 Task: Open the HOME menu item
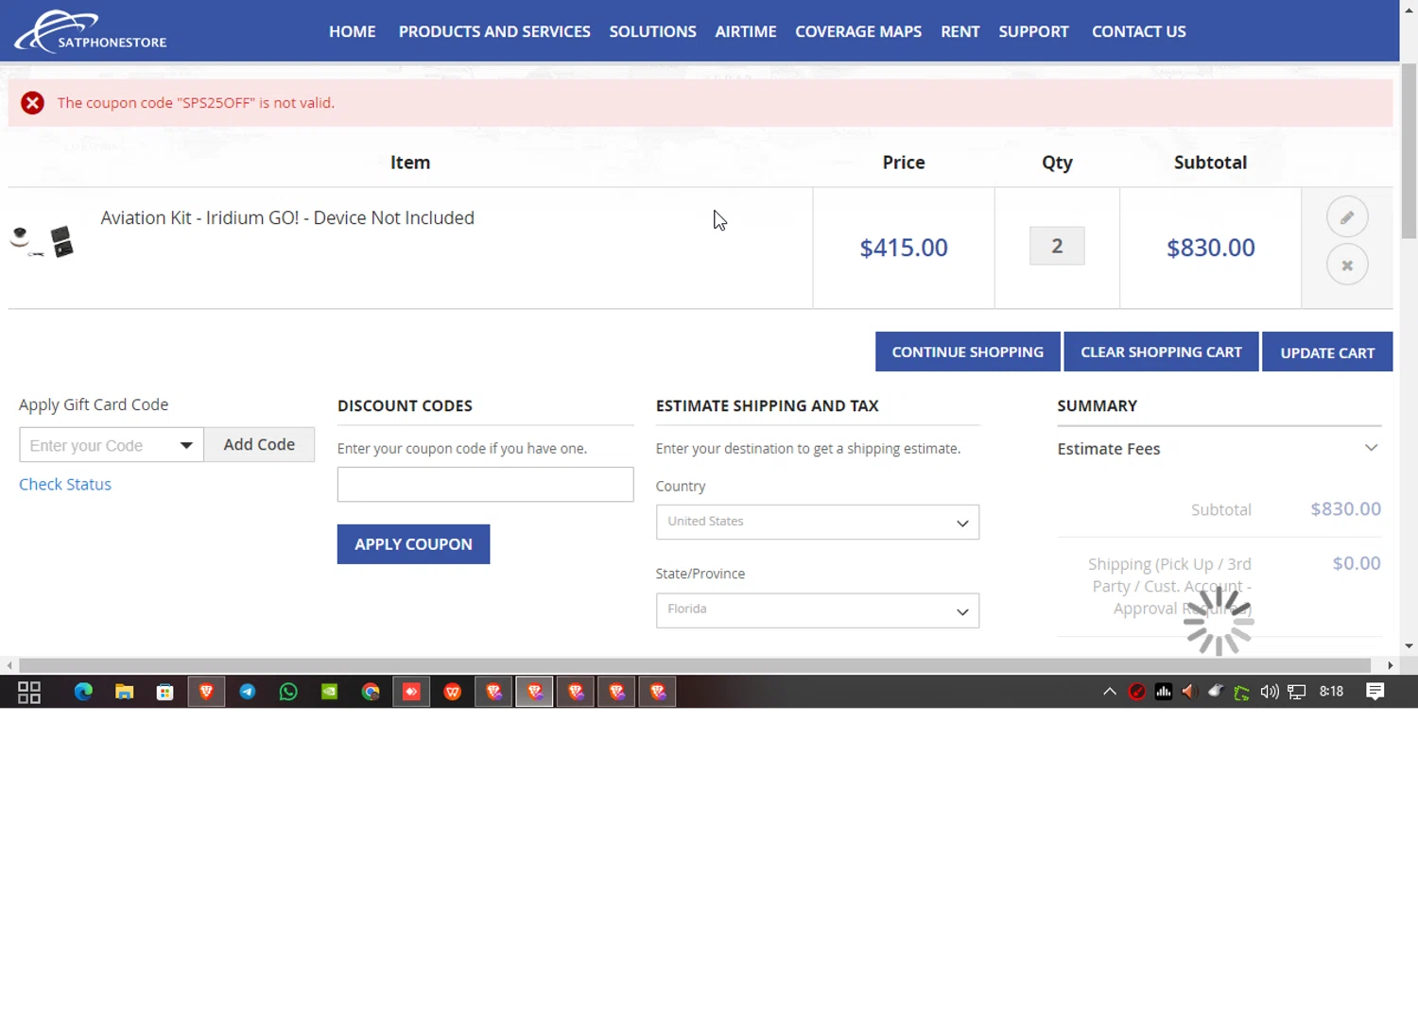353,31
